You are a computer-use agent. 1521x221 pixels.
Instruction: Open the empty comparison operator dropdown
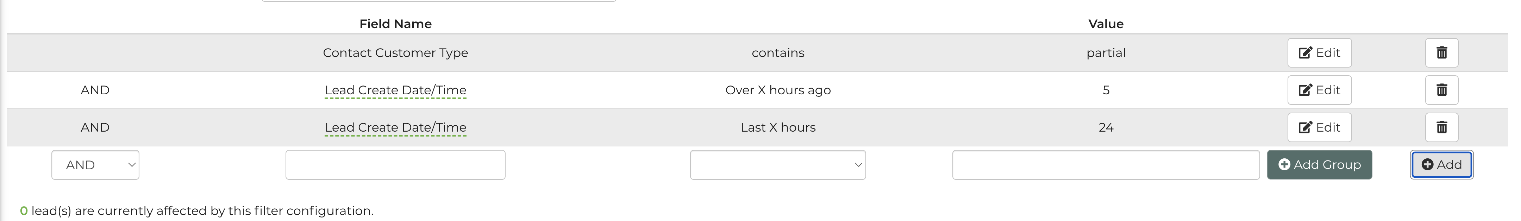(778, 165)
